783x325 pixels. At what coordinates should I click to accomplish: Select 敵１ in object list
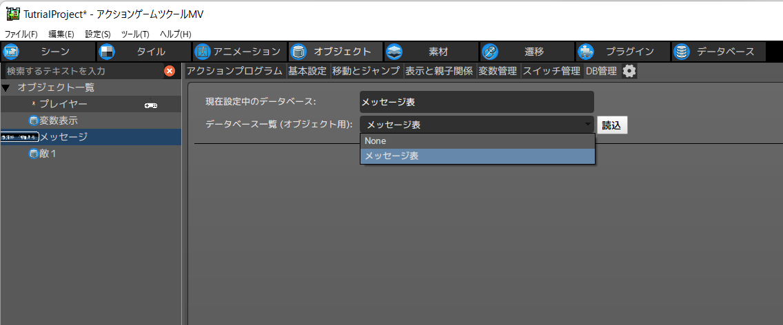click(x=90, y=154)
